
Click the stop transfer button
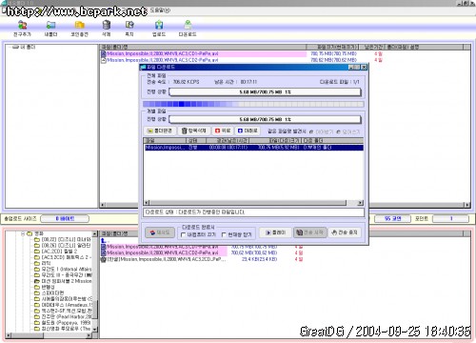pyautogui.click(x=345, y=232)
